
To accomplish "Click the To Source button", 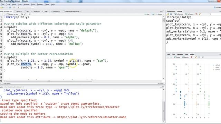I will 189,14.
